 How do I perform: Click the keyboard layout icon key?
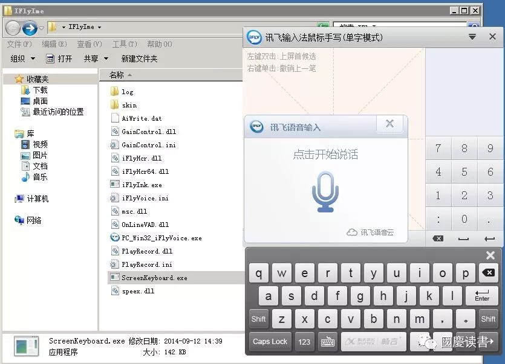point(328,342)
